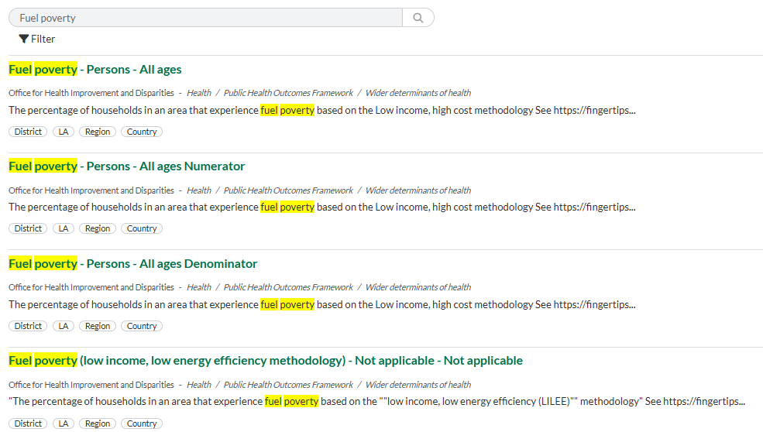763x432 pixels.
Task: Select LA tag in first result
Action: 64,132
